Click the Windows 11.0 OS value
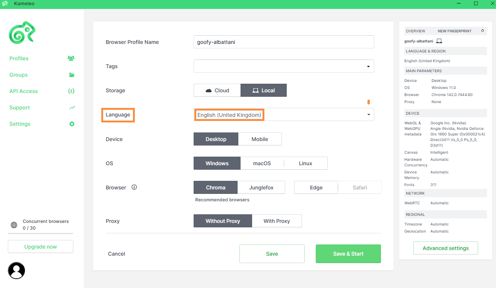496x288 pixels. click(443, 88)
